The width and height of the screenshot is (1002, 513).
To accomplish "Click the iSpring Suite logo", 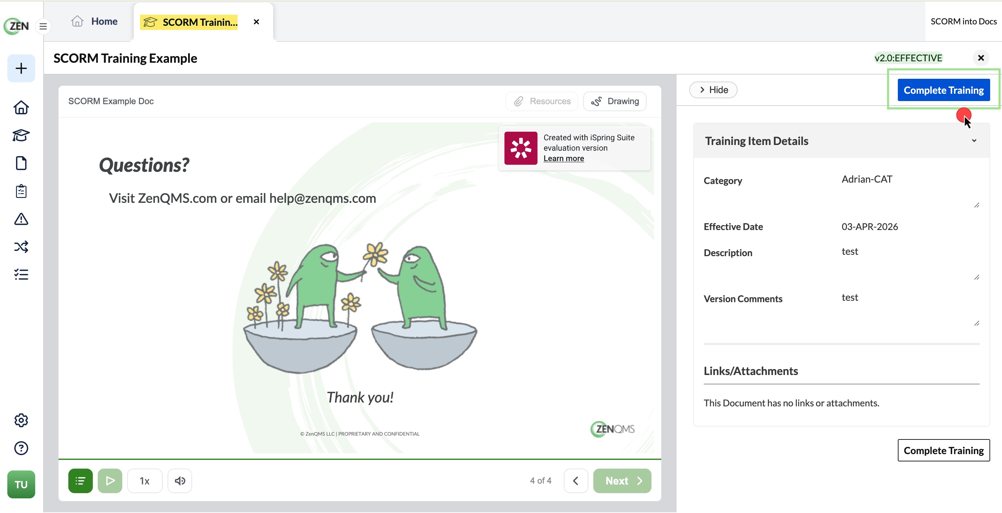I will (x=521, y=148).
